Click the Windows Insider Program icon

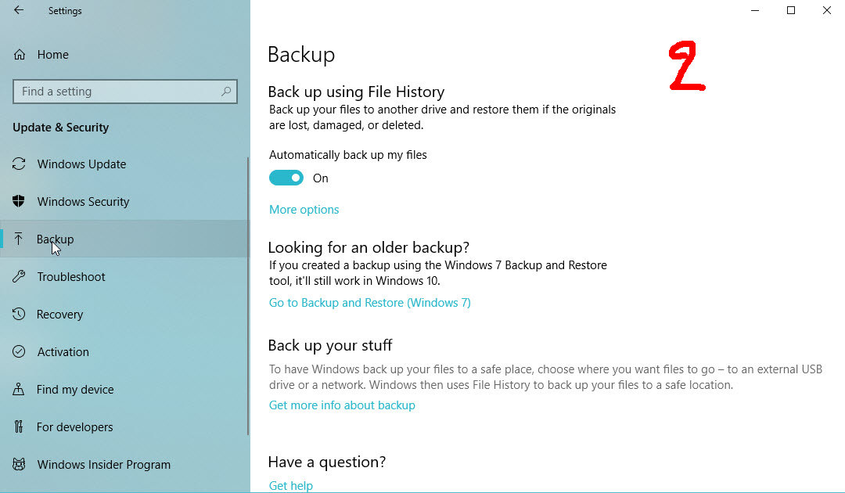point(20,465)
